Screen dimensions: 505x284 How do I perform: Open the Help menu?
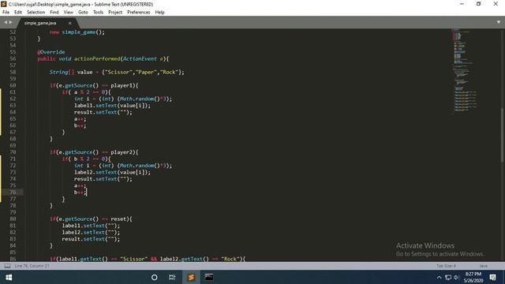pos(159,13)
